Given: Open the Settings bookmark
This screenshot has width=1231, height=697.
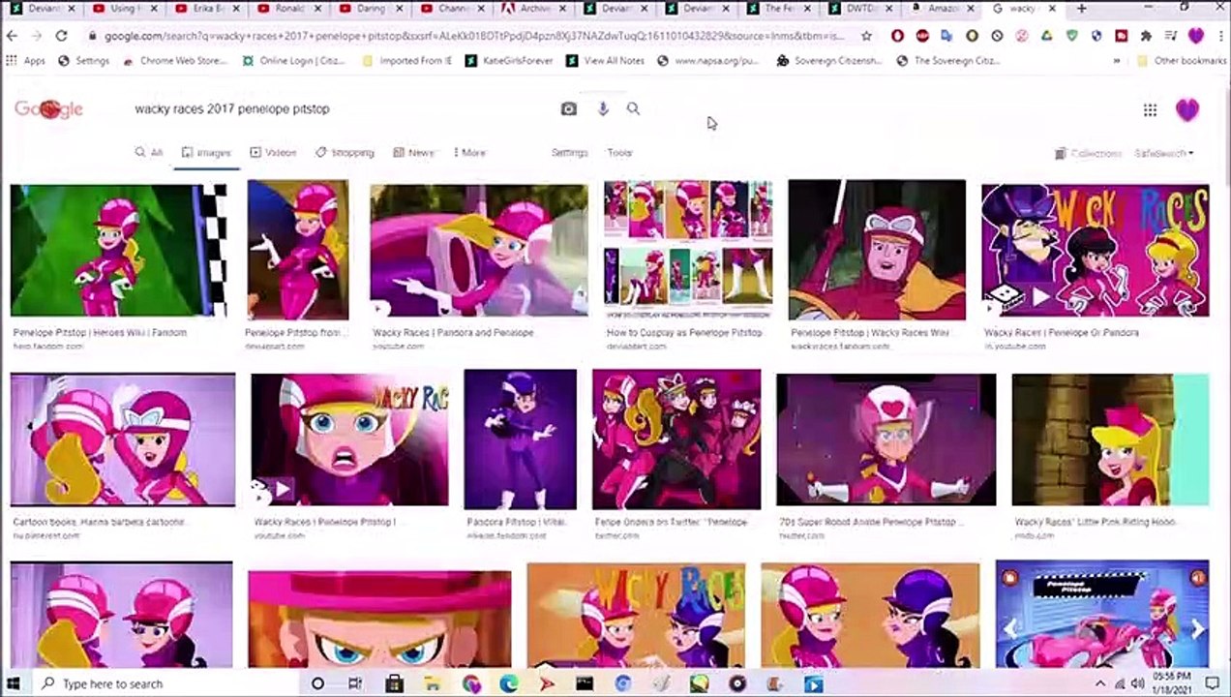Looking at the screenshot, I should pyautogui.click(x=84, y=60).
